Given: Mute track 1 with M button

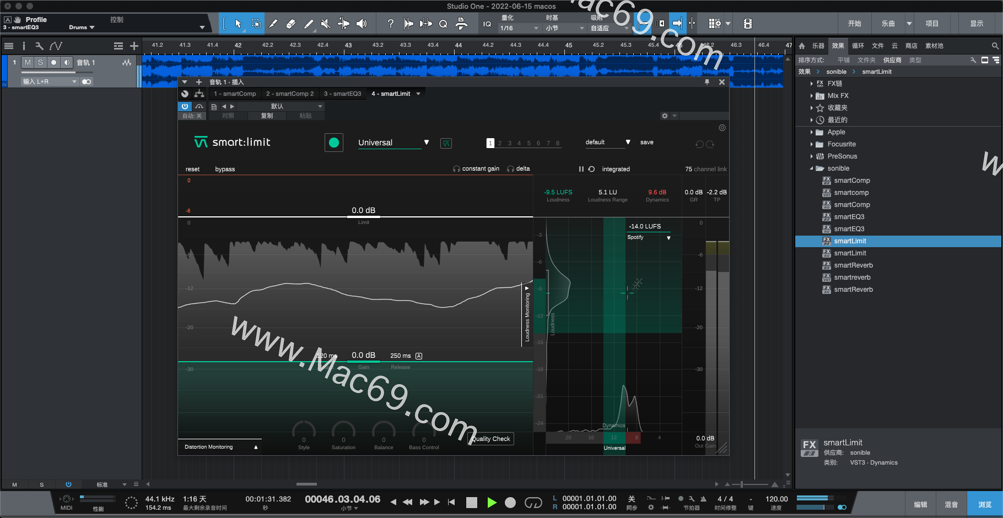Looking at the screenshot, I should pyautogui.click(x=28, y=63).
